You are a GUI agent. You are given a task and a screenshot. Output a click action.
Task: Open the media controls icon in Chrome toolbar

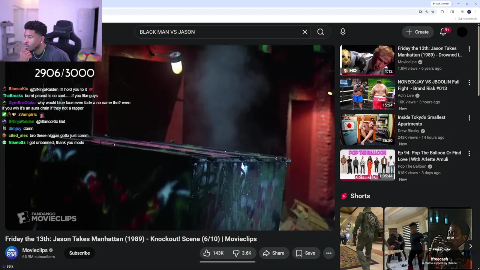(462, 12)
